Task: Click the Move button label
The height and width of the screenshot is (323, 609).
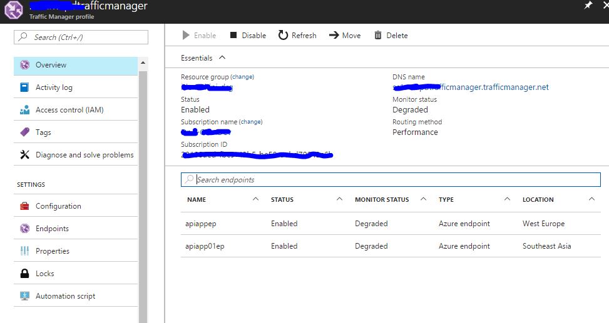Action: pyautogui.click(x=351, y=35)
